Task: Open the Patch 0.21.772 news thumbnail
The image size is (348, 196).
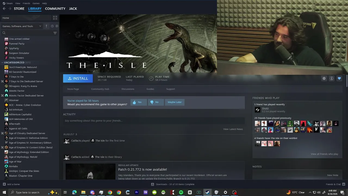Action: tap(91, 171)
